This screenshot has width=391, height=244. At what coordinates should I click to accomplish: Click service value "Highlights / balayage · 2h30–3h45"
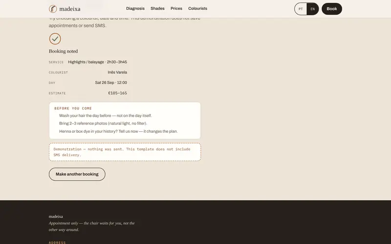pyautogui.click(x=97, y=62)
